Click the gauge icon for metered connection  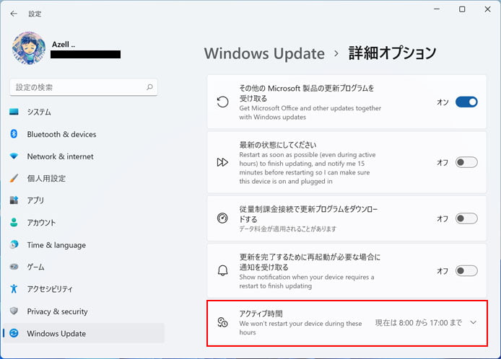pos(222,218)
